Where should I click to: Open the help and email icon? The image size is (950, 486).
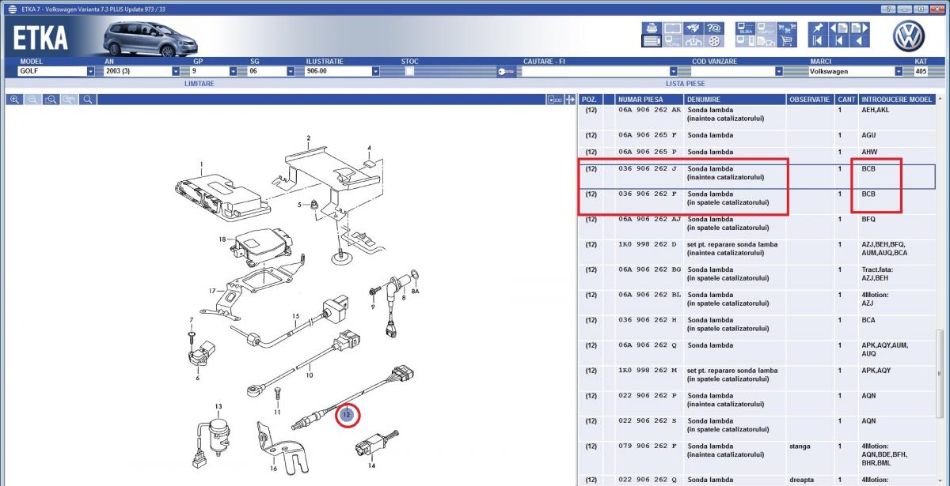tap(716, 28)
